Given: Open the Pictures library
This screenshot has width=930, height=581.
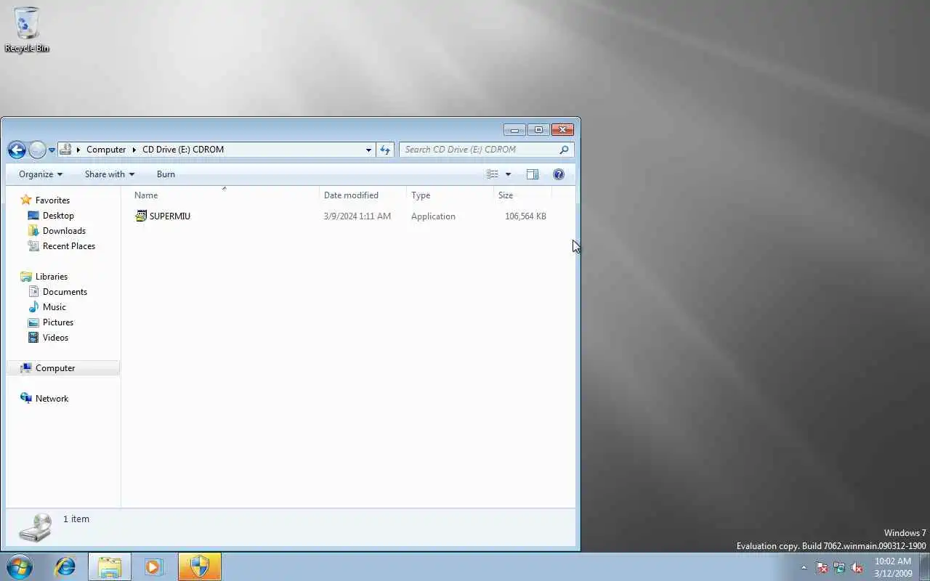Looking at the screenshot, I should pos(57,322).
